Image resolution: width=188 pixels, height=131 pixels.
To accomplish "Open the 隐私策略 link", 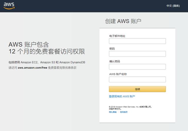I will point(113,112).
